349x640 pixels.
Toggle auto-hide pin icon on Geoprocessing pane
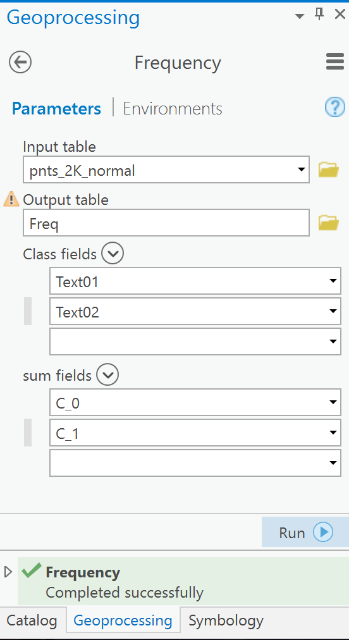[319, 15]
